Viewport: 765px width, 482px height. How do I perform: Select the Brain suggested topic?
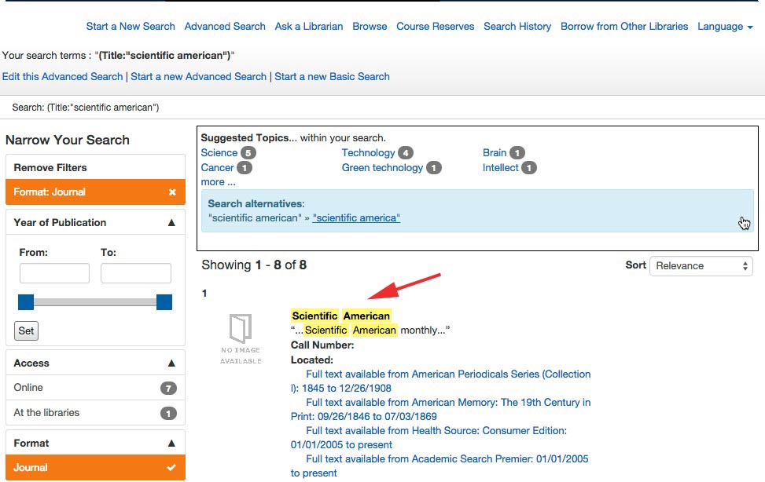point(495,153)
